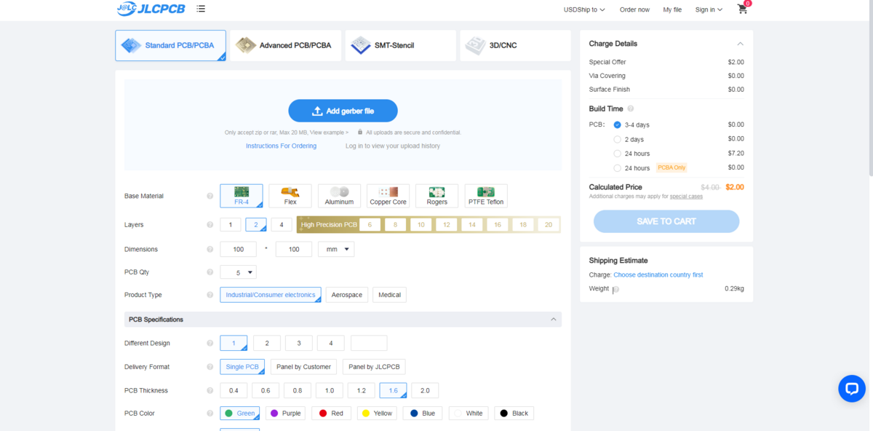Open help icon next to Base Material

click(210, 196)
